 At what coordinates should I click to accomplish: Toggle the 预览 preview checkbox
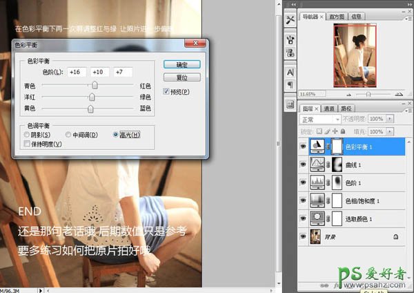pyautogui.click(x=166, y=91)
